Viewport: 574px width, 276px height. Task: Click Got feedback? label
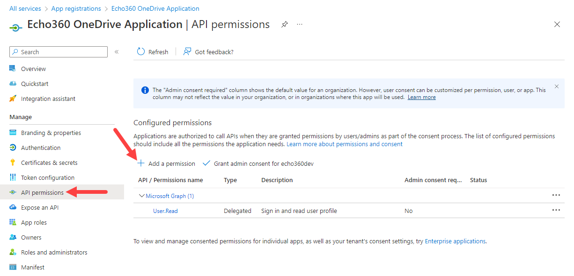point(214,52)
